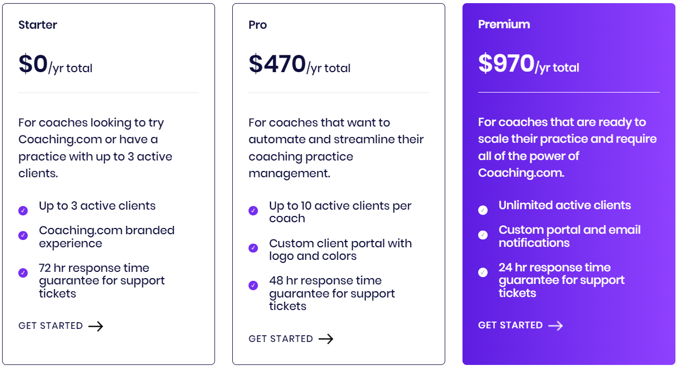This screenshot has height=366, width=677.
Task: Click checkmark beside 72 hr response time guarantee
Action: (x=23, y=273)
